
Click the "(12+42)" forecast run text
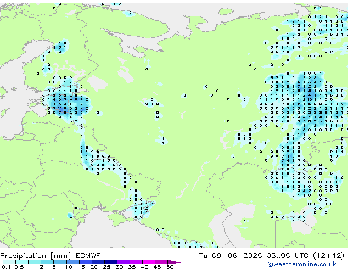click(328, 256)
